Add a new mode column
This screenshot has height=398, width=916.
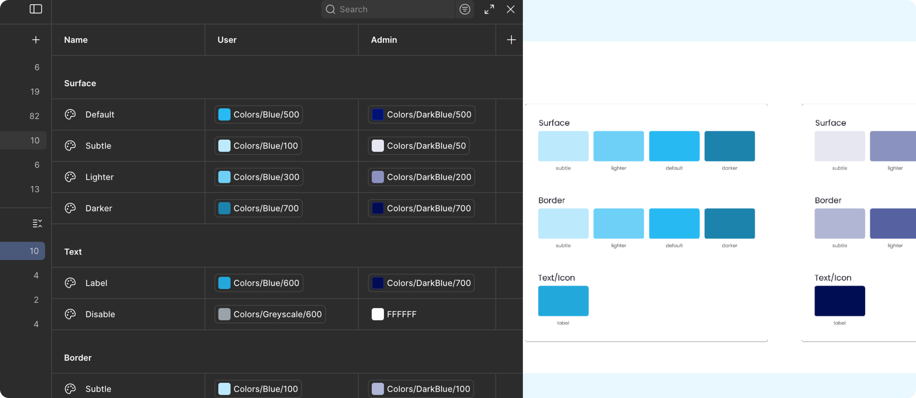[511, 40]
